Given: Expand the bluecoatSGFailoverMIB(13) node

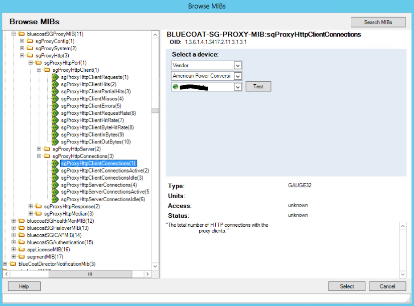Looking at the screenshot, I should 14,228.
